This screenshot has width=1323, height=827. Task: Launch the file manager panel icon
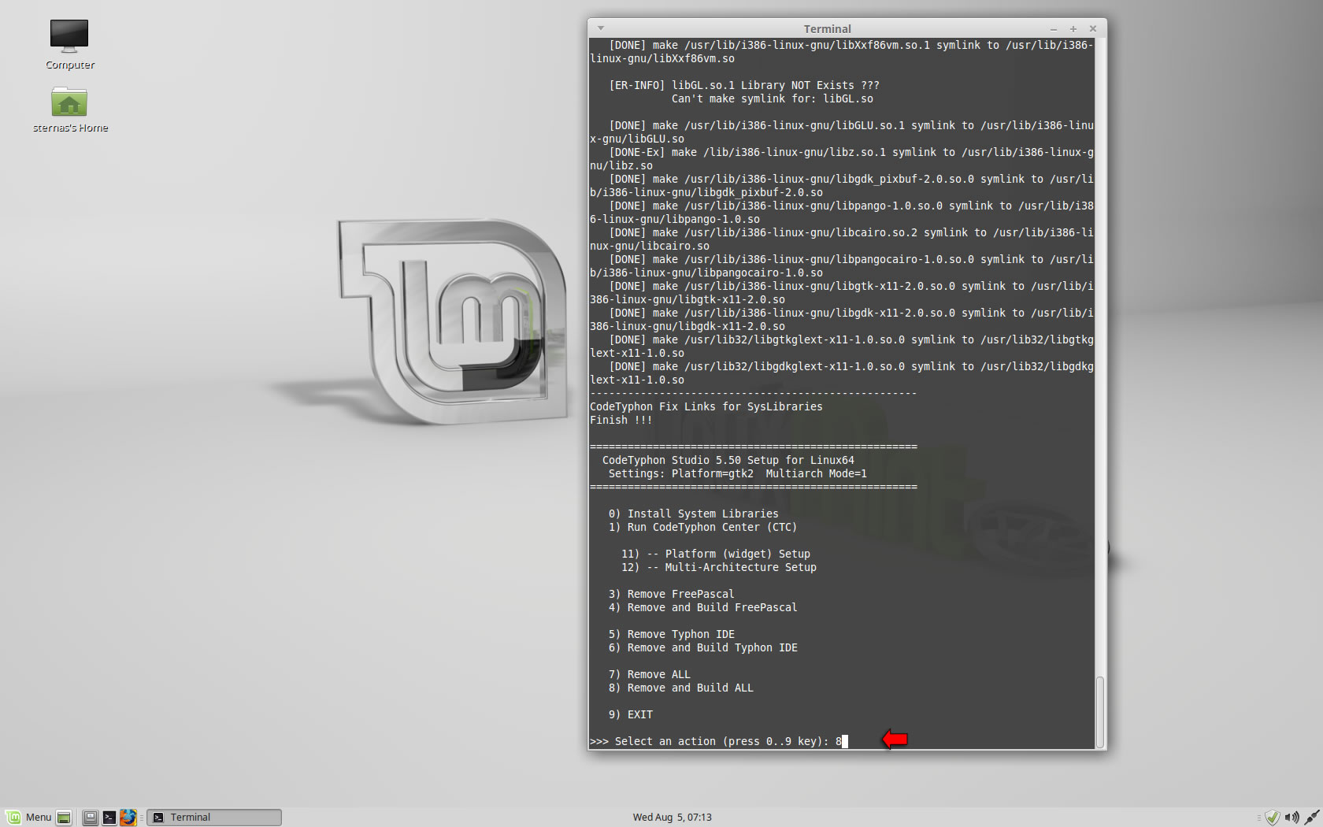point(91,818)
